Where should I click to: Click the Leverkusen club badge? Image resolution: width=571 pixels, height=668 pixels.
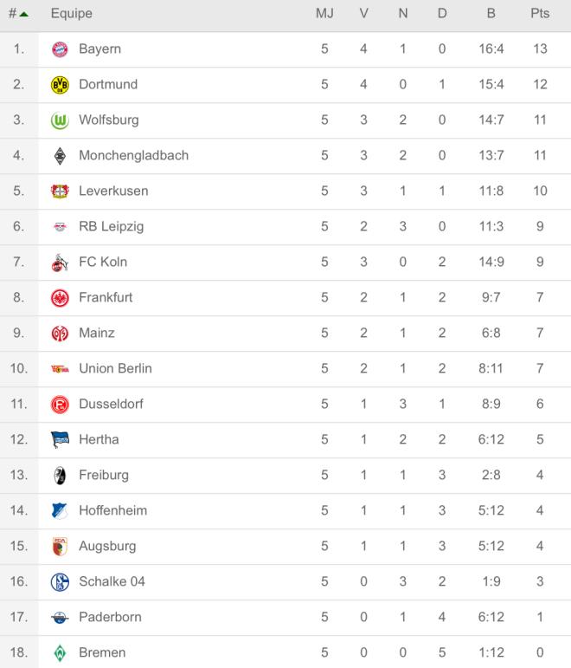click(59, 191)
